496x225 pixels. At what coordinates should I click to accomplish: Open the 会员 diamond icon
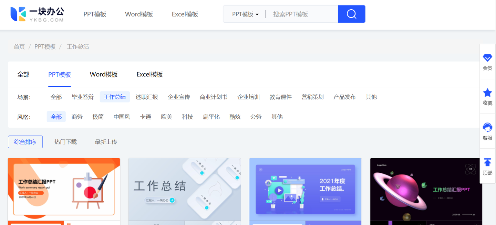click(487, 58)
